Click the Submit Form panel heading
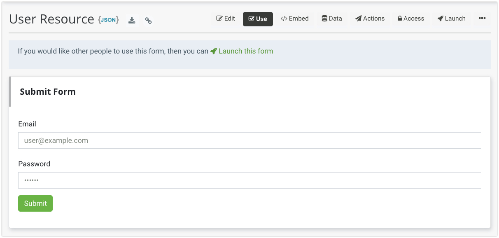Viewport: 499px width, 238px height. [x=48, y=92]
